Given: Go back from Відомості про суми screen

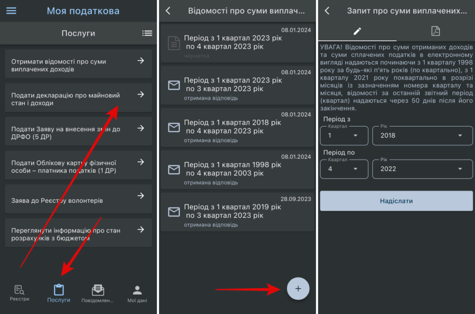Looking at the screenshot, I should (x=168, y=11).
